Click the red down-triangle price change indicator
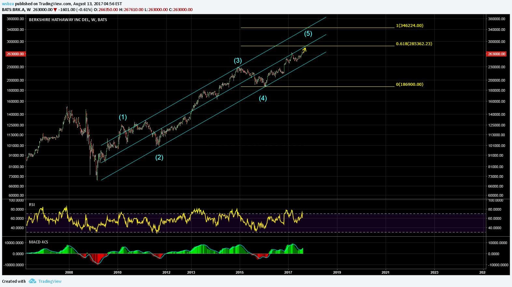 pos(55,10)
